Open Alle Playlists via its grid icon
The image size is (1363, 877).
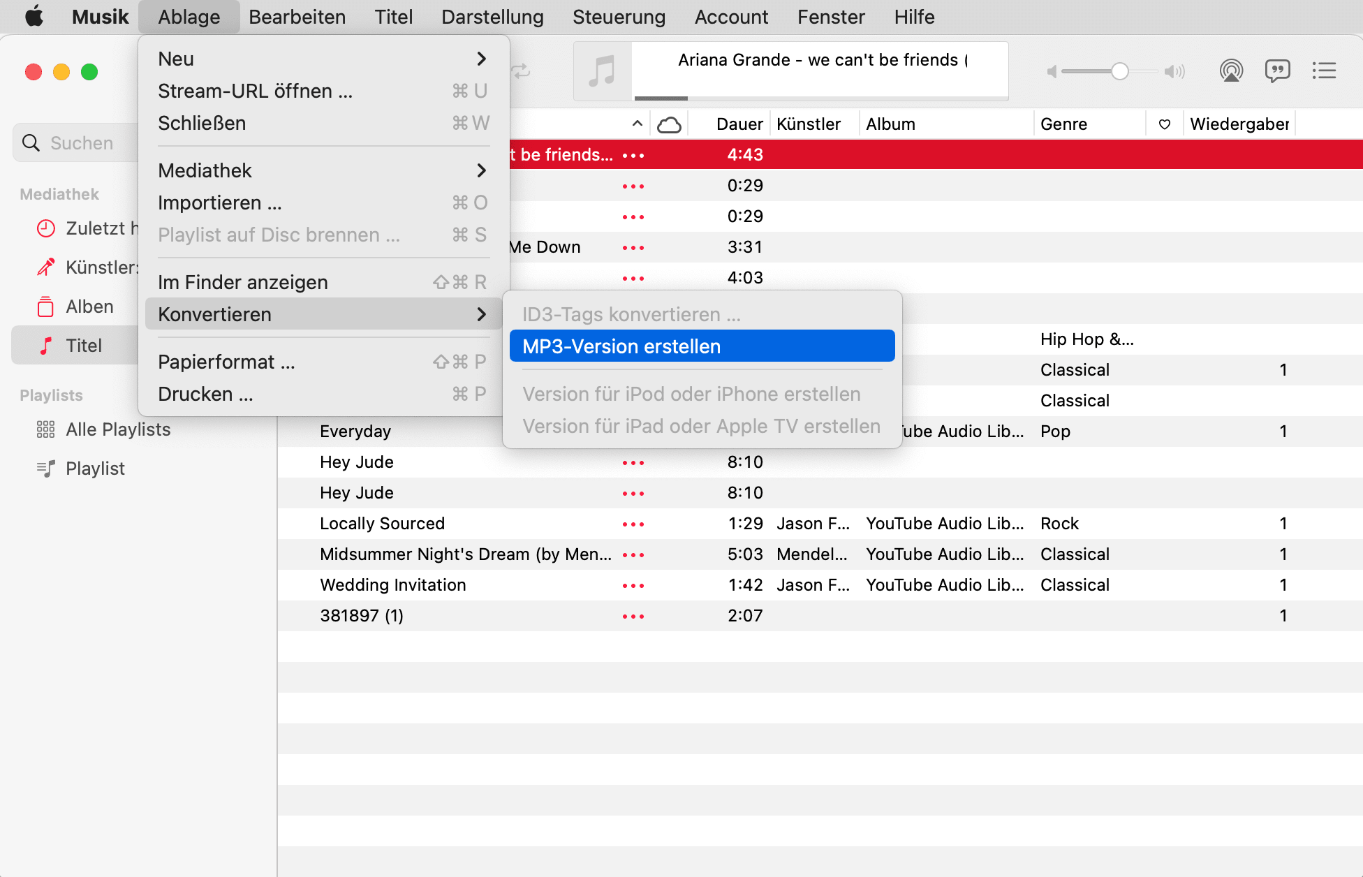coord(45,429)
